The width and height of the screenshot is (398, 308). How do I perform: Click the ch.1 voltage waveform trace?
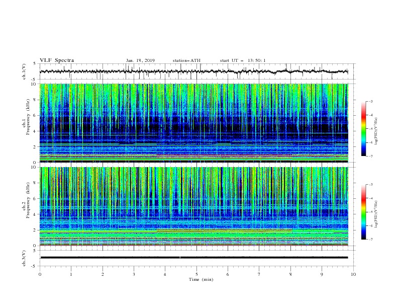[193, 71]
